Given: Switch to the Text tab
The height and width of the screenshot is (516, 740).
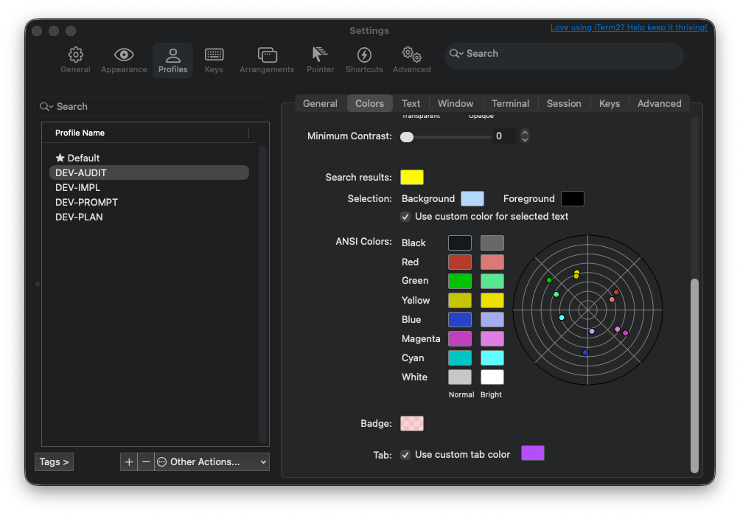Looking at the screenshot, I should pyautogui.click(x=411, y=103).
